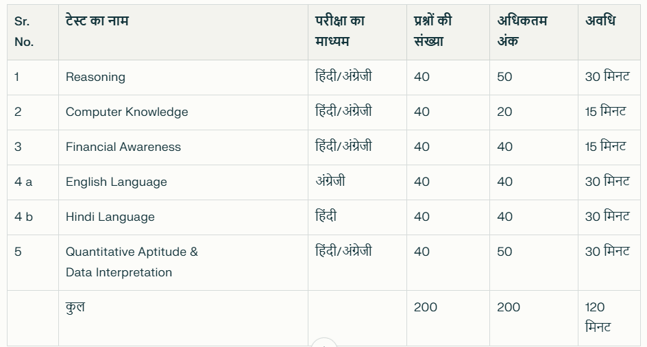Click the 'कुल' total row label

75,307
